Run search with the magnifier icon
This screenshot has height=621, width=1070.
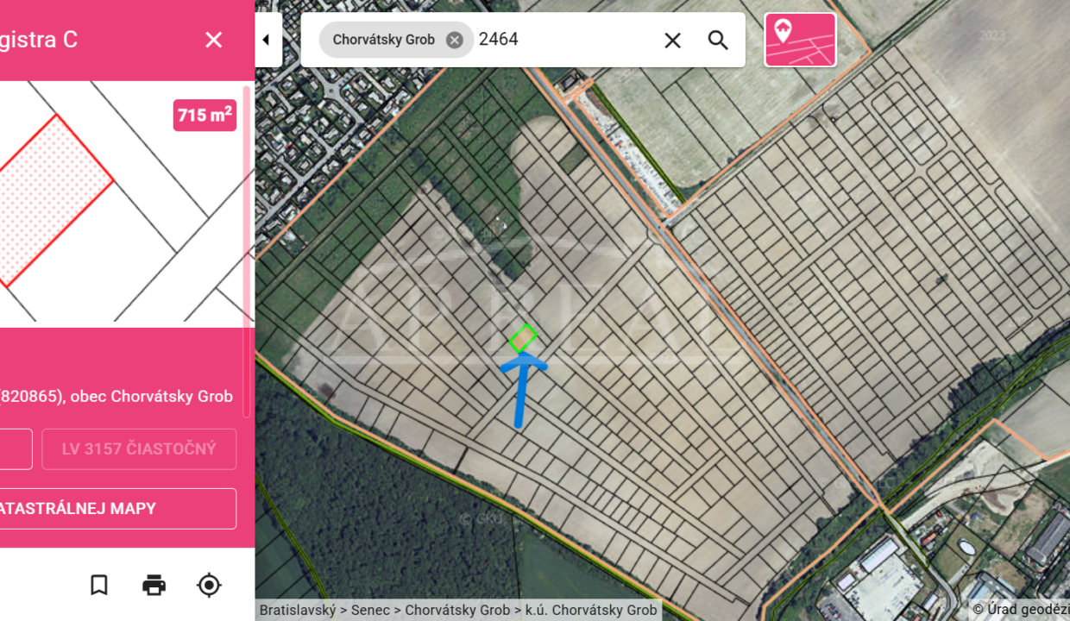pyautogui.click(x=718, y=40)
